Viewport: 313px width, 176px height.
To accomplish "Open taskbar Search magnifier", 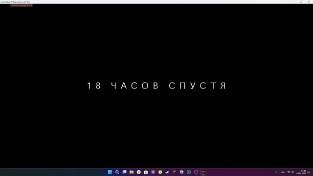I will 117,172.
